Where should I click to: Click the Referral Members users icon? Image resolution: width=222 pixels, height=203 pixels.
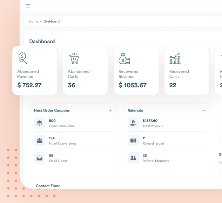[x=133, y=158]
